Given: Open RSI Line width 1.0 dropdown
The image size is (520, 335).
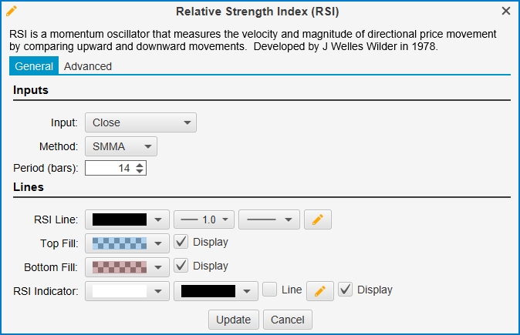Looking at the screenshot, I should 204,219.
